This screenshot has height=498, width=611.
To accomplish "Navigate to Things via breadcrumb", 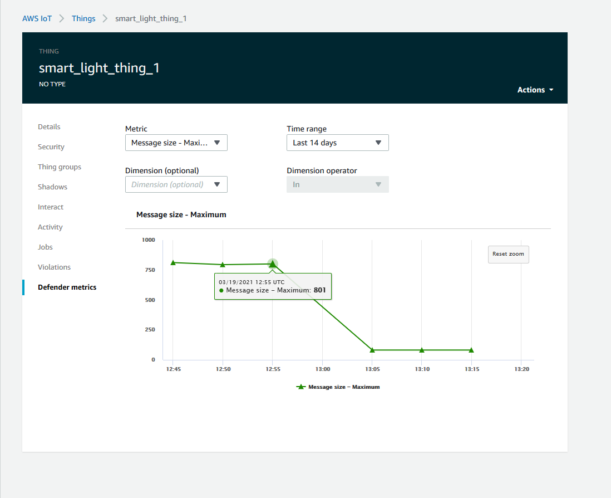I will coord(83,18).
